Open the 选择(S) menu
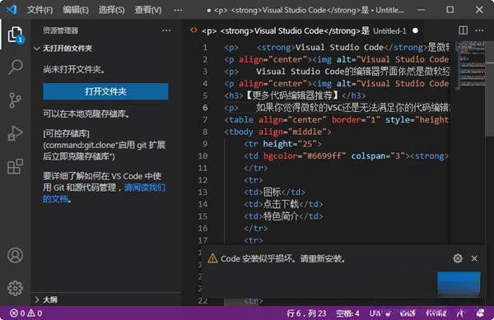 pyautogui.click(x=111, y=10)
